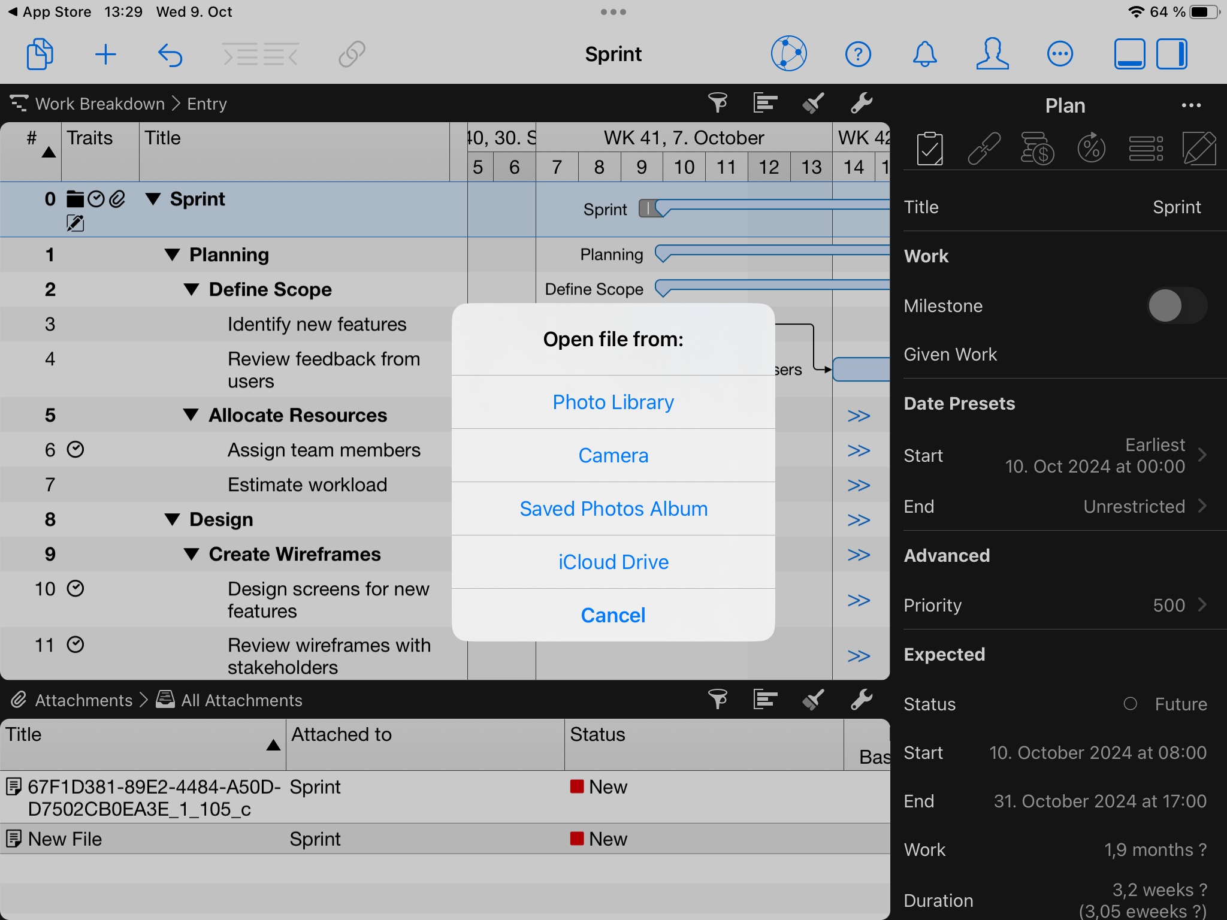The image size is (1227, 920).
Task: Open Attachments column layout icon
Action: tap(765, 699)
